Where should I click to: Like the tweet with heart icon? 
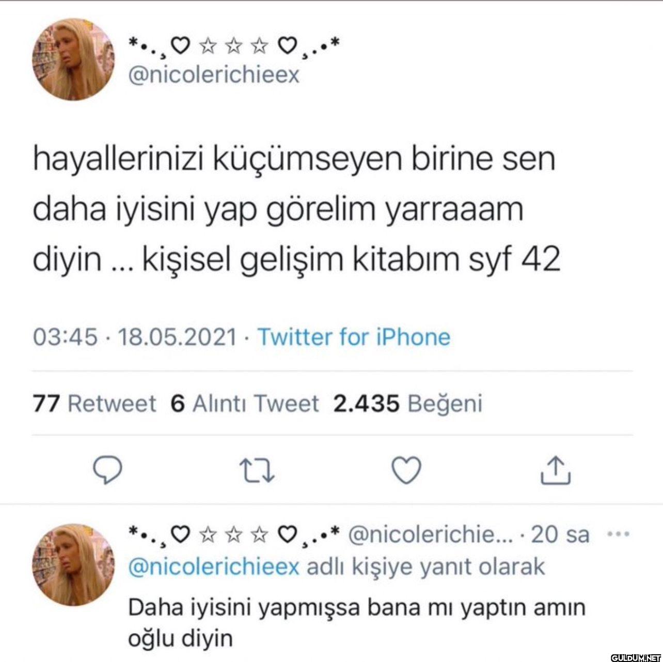(x=406, y=470)
